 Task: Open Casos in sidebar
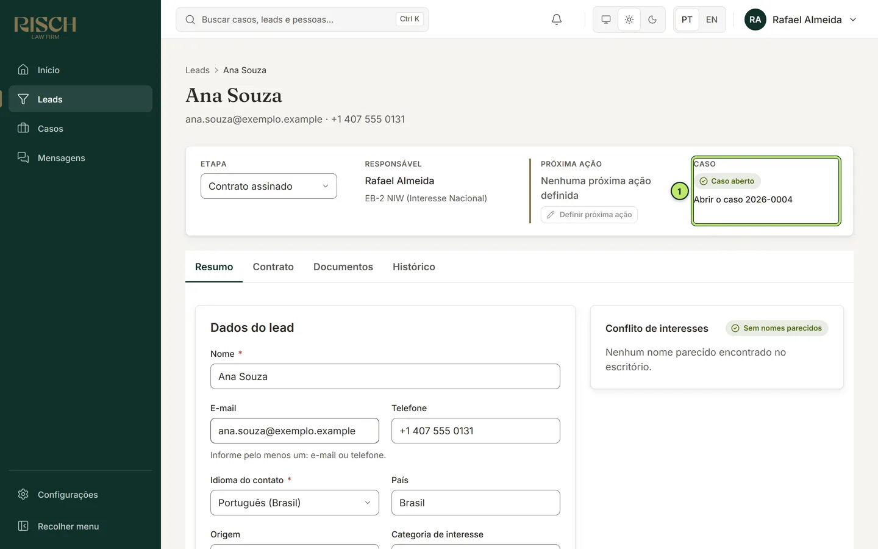[x=80, y=128]
